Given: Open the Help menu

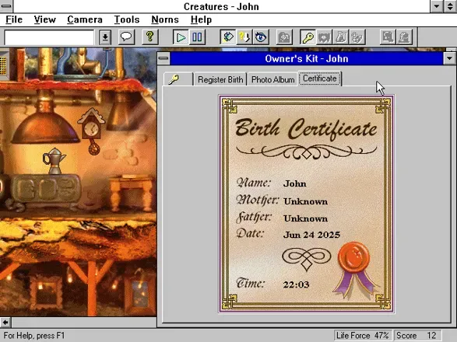Looking at the screenshot, I should tap(201, 19).
